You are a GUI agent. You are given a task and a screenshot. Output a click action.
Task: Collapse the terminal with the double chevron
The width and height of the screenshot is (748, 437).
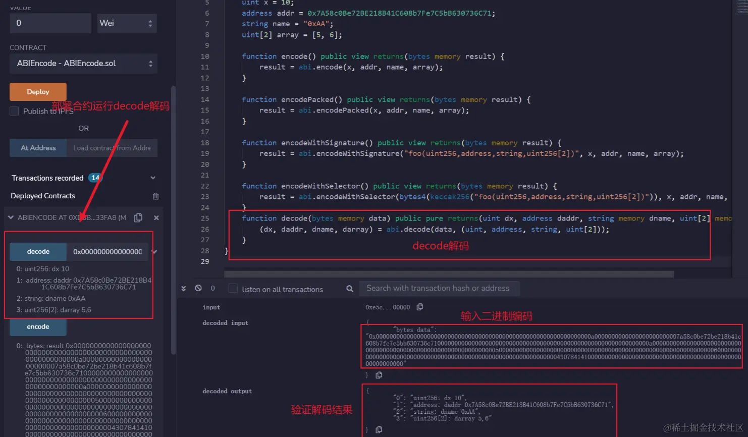(184, 288)
